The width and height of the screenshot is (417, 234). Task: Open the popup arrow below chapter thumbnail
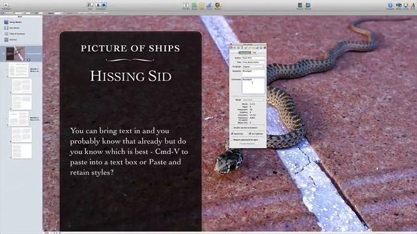[29, 60]
